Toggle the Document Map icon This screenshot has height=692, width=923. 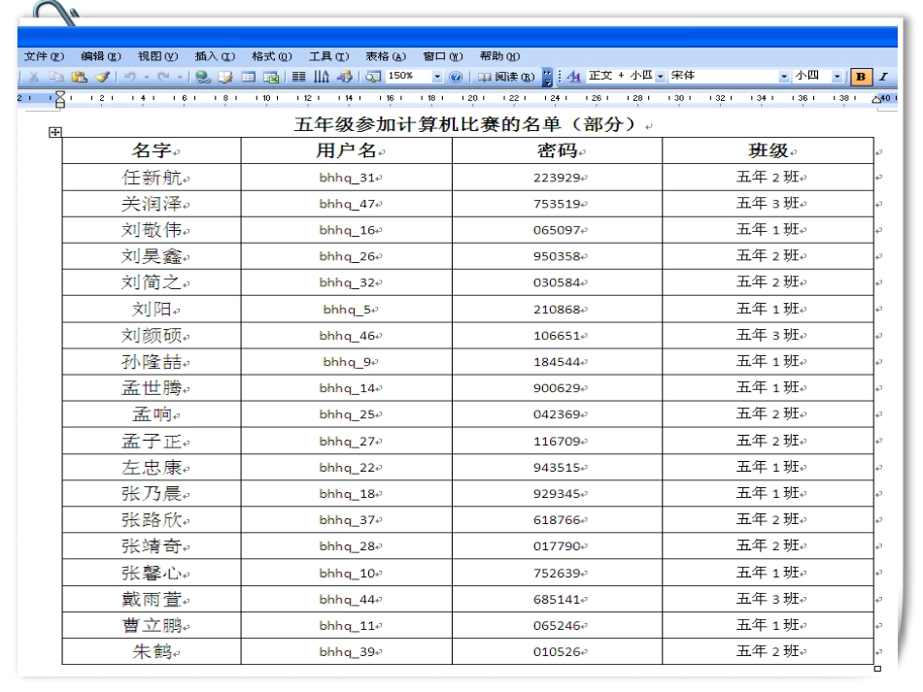coord(373,77)
